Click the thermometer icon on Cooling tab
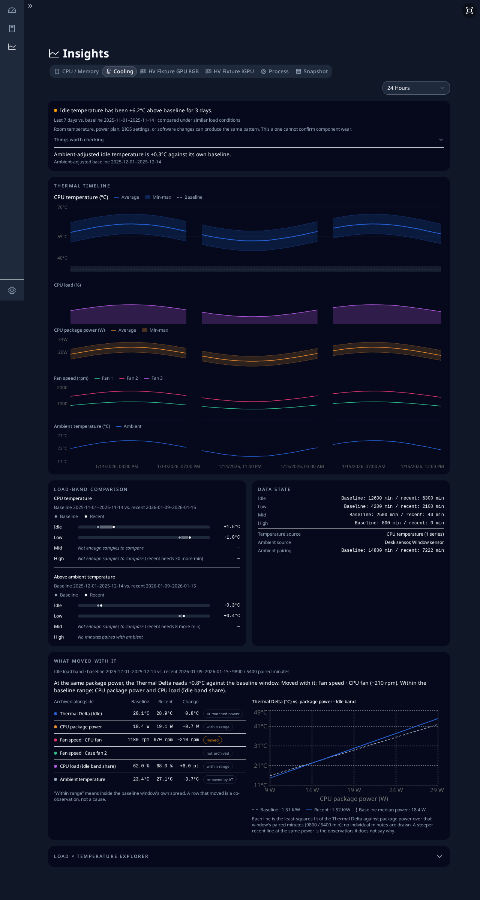Viewport: 480px width, 900px height. 108,71
